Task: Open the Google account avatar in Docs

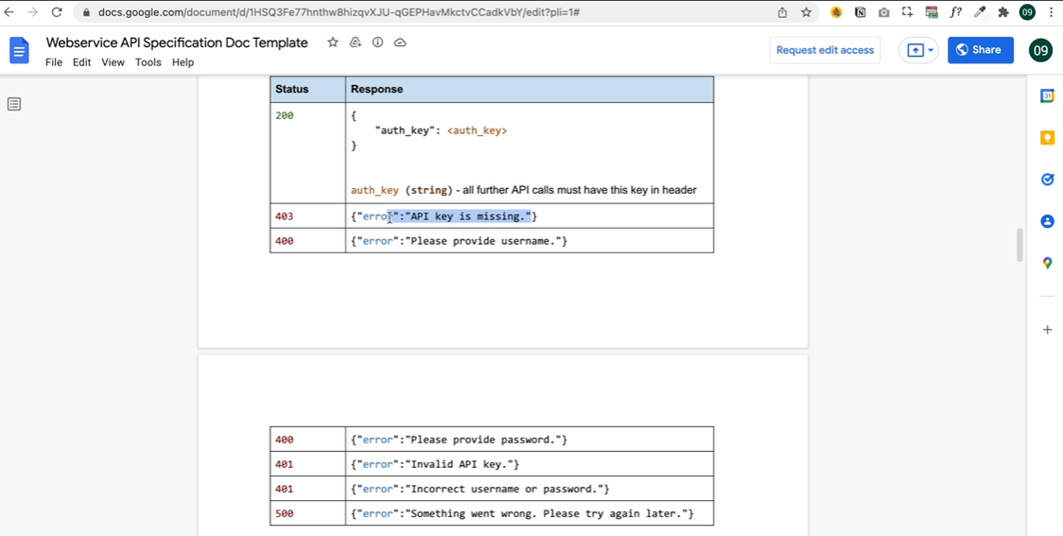Action: (x=1040, y=50)
